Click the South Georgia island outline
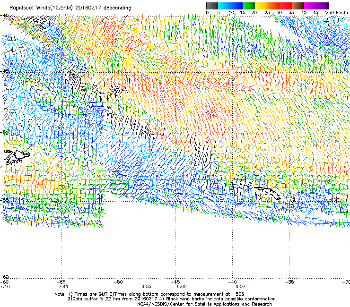 pos(267,193)
